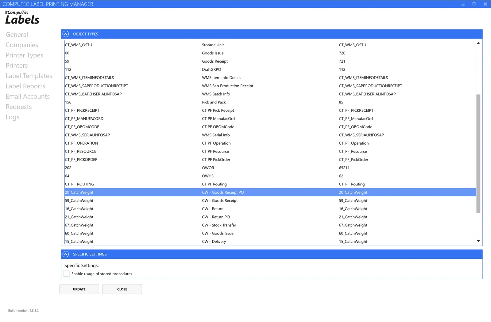
Task: Collapse the Specific Settings section
Action: (66, 254)
